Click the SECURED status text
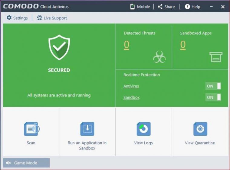This screenshot has width=230, height=170. click(x=59, y=70)
